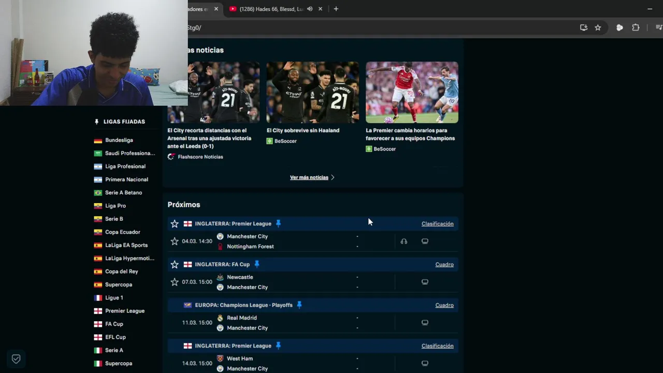The image size is (663, 373).
Task: Open news thumbnail about City beating Leeds
Action: 213,92
